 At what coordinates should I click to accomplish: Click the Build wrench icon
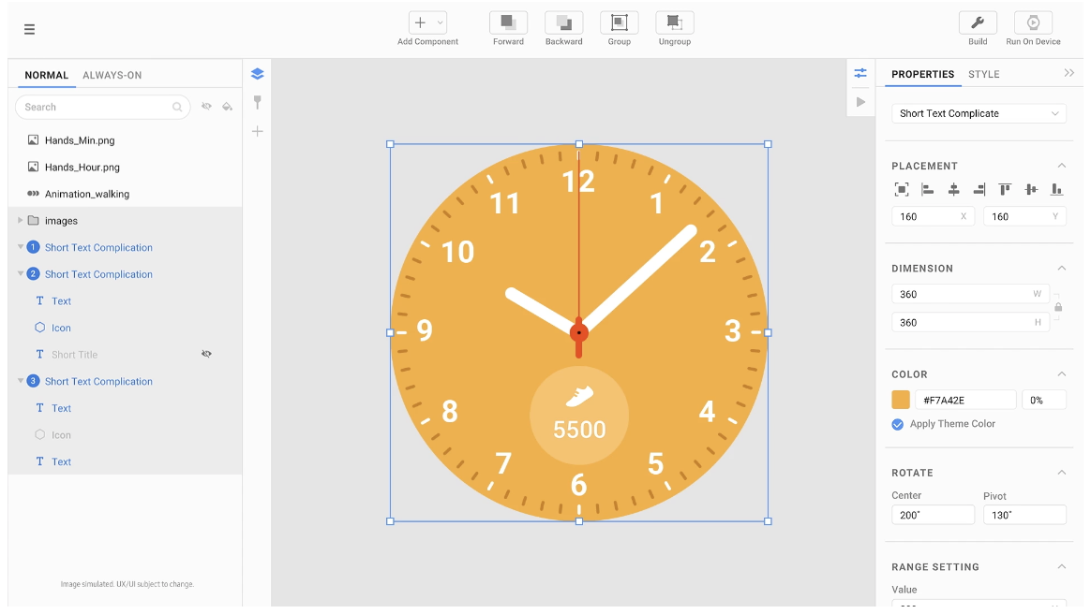pos(977,23)
